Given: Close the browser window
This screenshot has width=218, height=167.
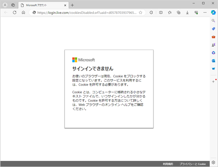Looking at the screenshot, I should 213,3.
